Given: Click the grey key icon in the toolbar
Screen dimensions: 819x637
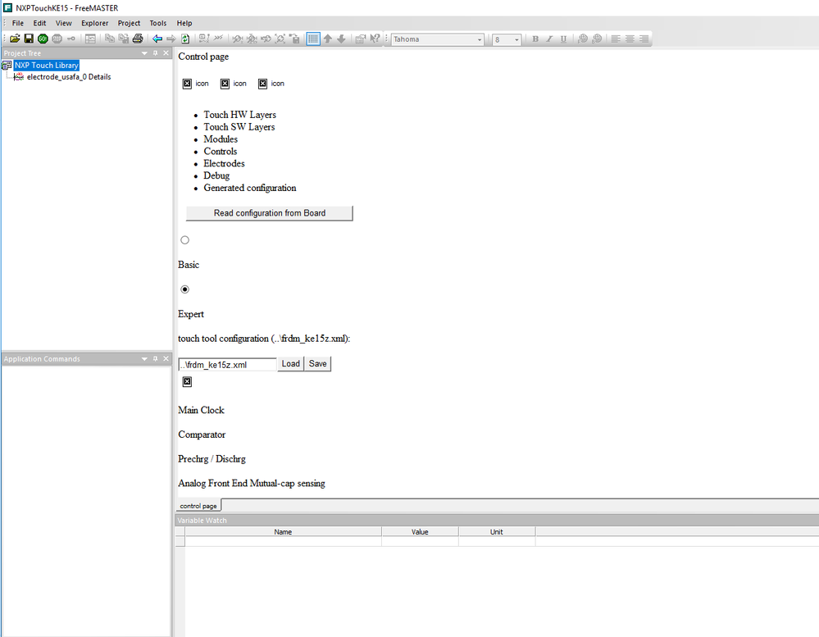Looking at the screenshot, I should [x=71, y=39].
